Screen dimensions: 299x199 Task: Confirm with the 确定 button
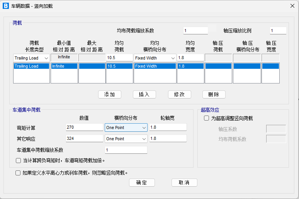click(x=142, y=182)
